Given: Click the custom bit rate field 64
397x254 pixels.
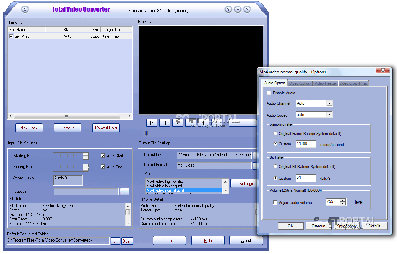Looking at the screenshot, I should pos(306,178).
